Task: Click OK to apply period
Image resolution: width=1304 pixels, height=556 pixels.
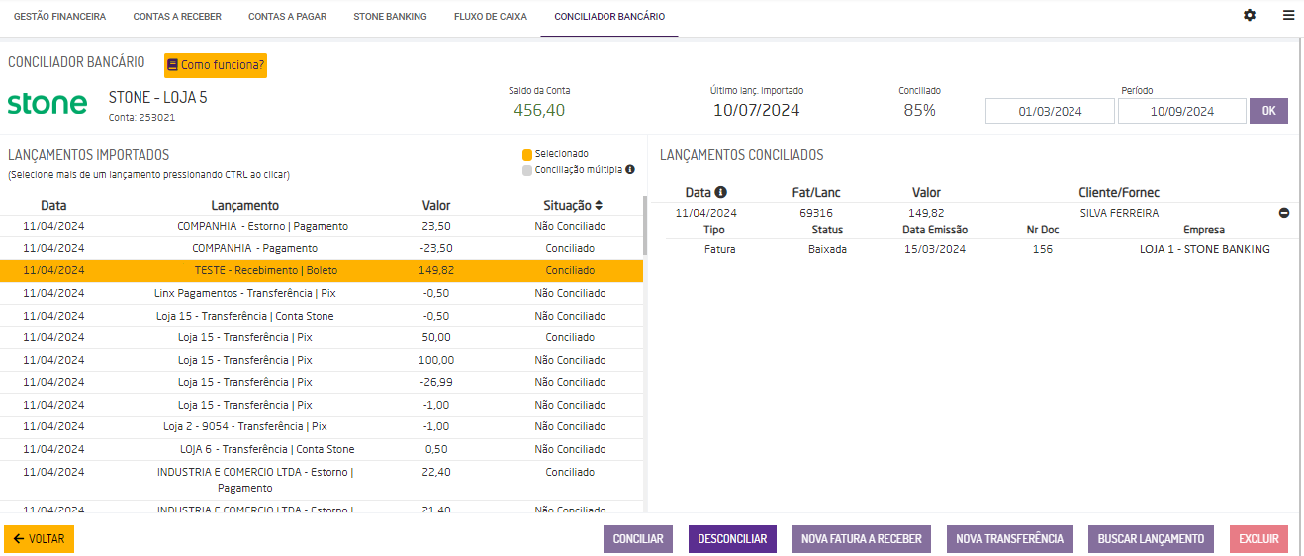Action: (x=1268, y=111)
